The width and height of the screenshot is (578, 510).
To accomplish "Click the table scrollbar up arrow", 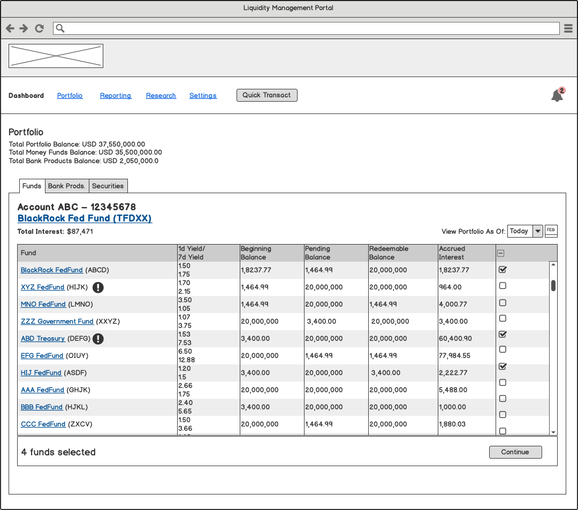I will coord(553,264).
